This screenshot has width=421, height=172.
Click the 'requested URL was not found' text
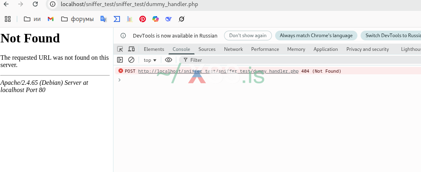55,61
